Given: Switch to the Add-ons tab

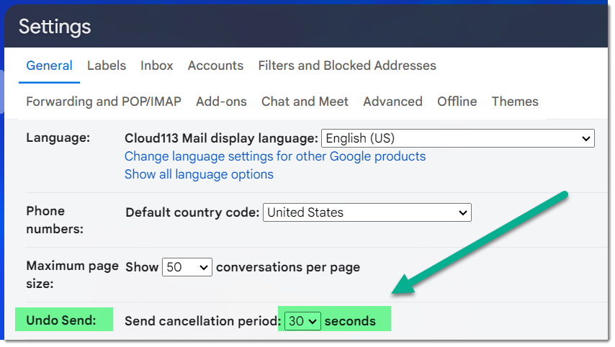Looking at the screenshot, I should (221, 102).
